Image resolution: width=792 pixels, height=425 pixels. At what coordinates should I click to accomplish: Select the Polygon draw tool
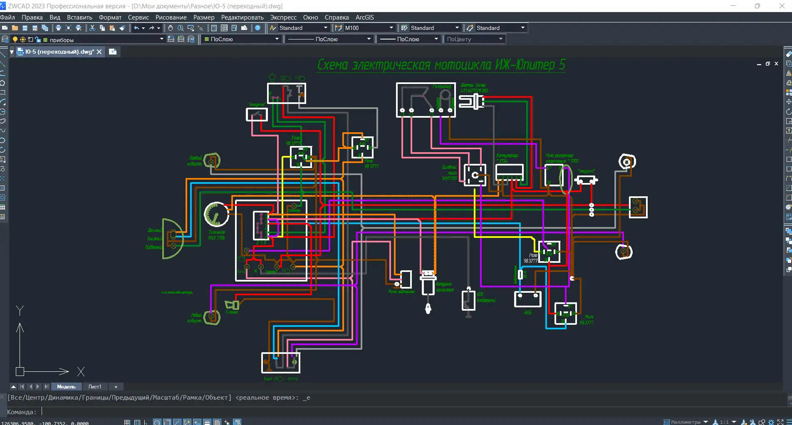pyautogui.click(x=2, y=83)
